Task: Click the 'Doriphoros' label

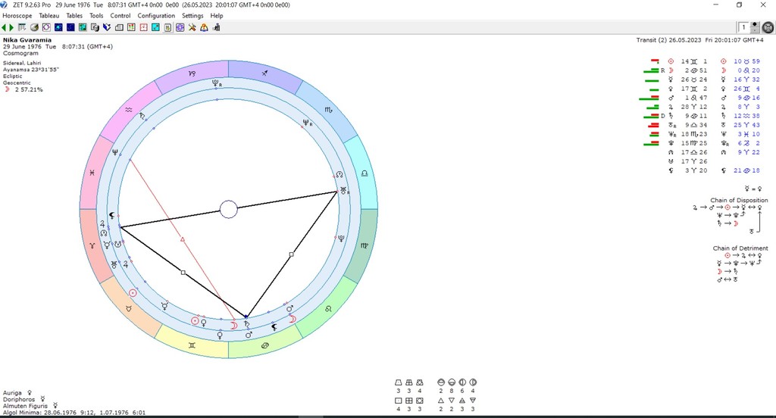Action: (x=19, y=399)
